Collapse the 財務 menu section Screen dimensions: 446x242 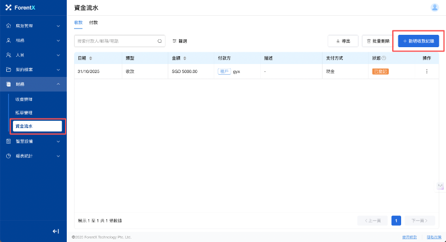tap(58, 84)
